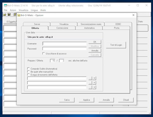Open the File menu
153x117 pixels.
click(x=6, y=10)
